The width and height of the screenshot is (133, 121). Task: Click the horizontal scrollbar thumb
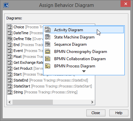point(33,102)
